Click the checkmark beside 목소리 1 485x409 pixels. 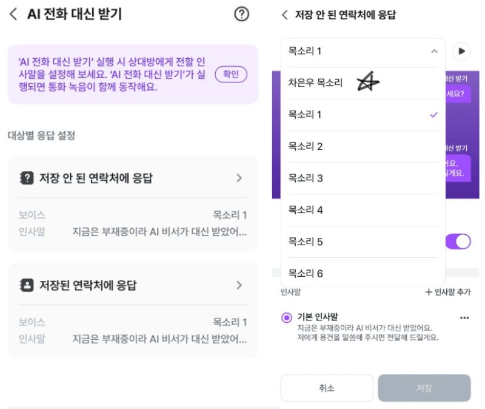tap(433, 114)
